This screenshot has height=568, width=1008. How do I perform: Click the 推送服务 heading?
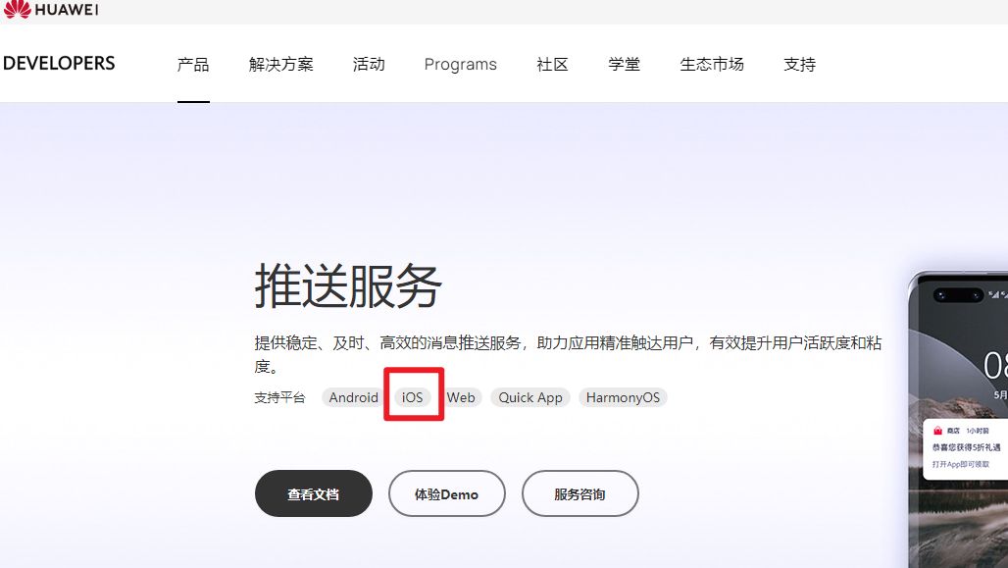click(x=348, y=286)
